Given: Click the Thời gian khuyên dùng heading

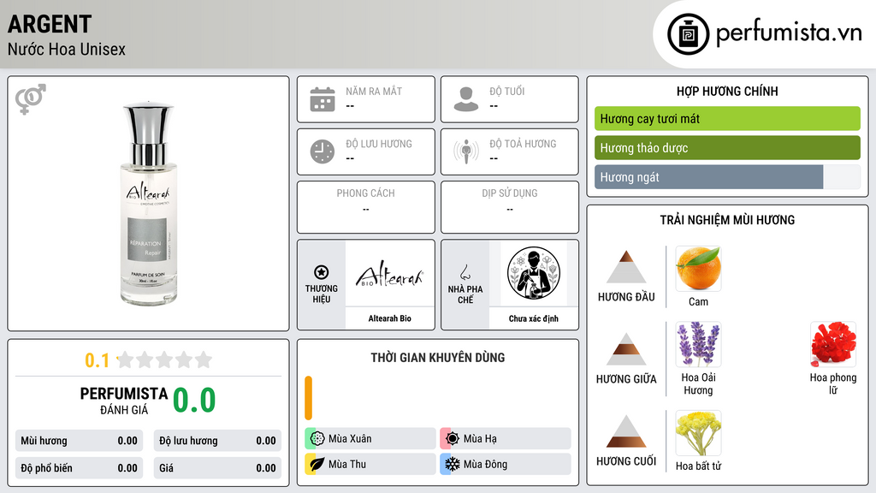Looking at the screenshot, I should pos(438,358).
